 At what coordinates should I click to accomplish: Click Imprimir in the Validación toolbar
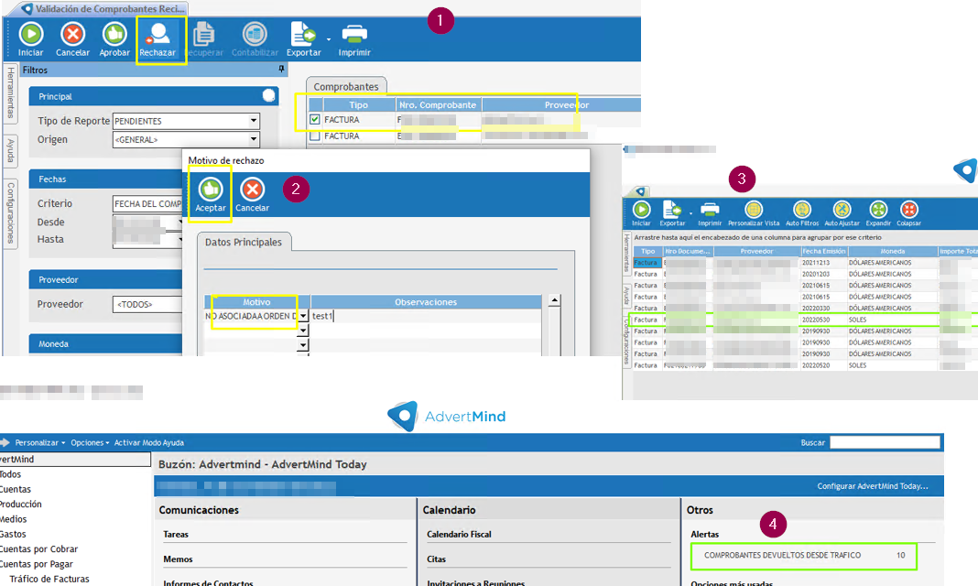point(354,38)
